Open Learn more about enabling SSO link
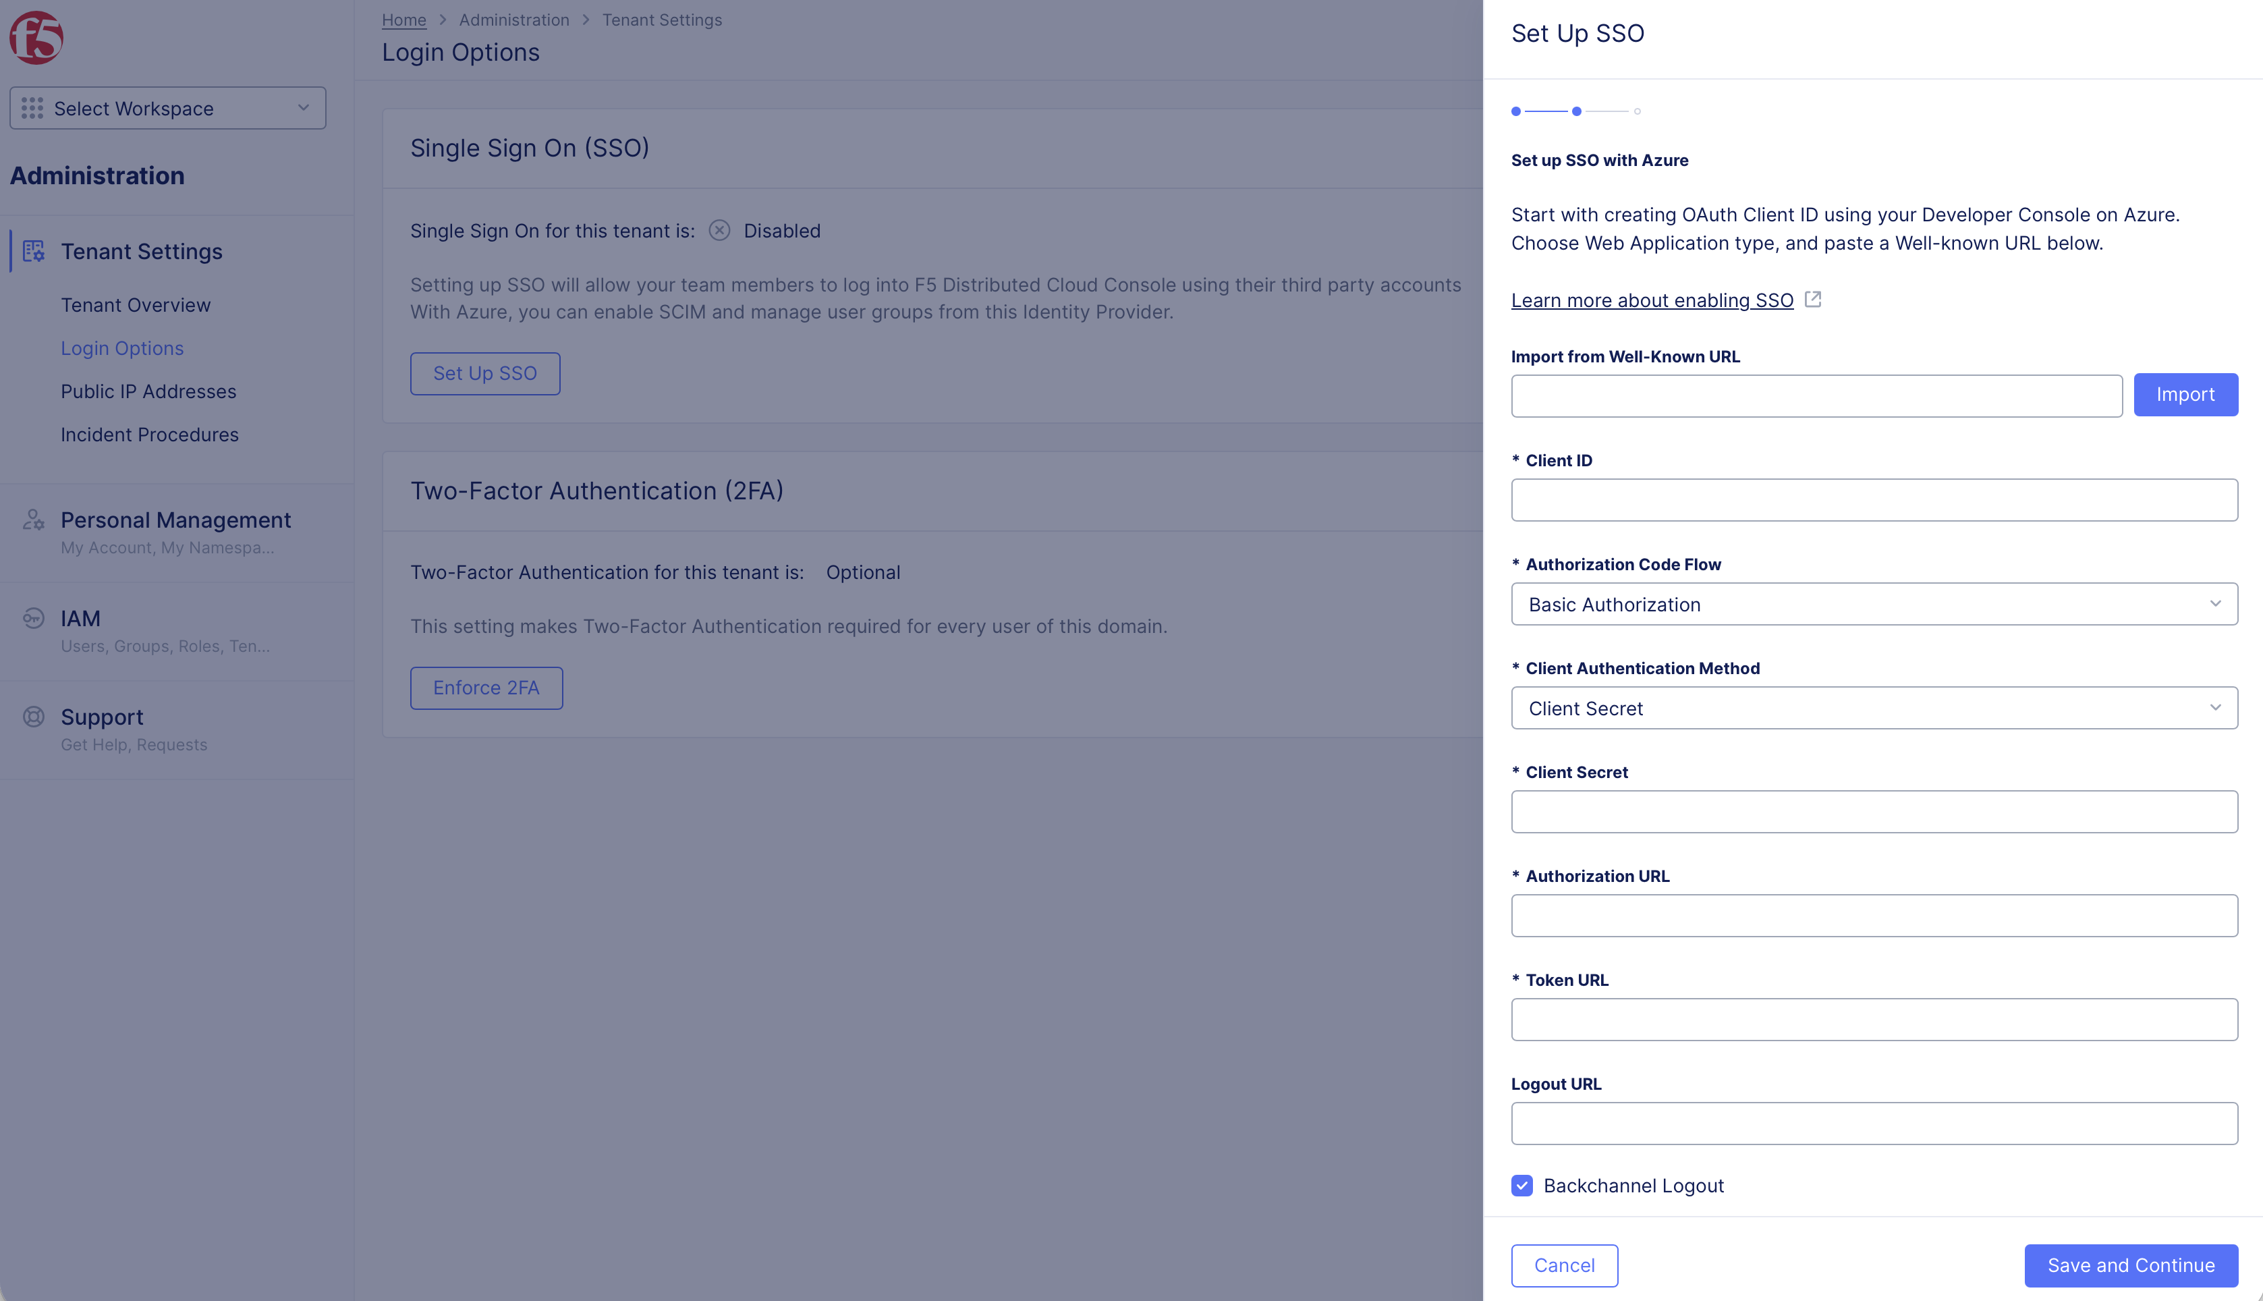This screenshot has height=1301, width=2263. 1652,300
